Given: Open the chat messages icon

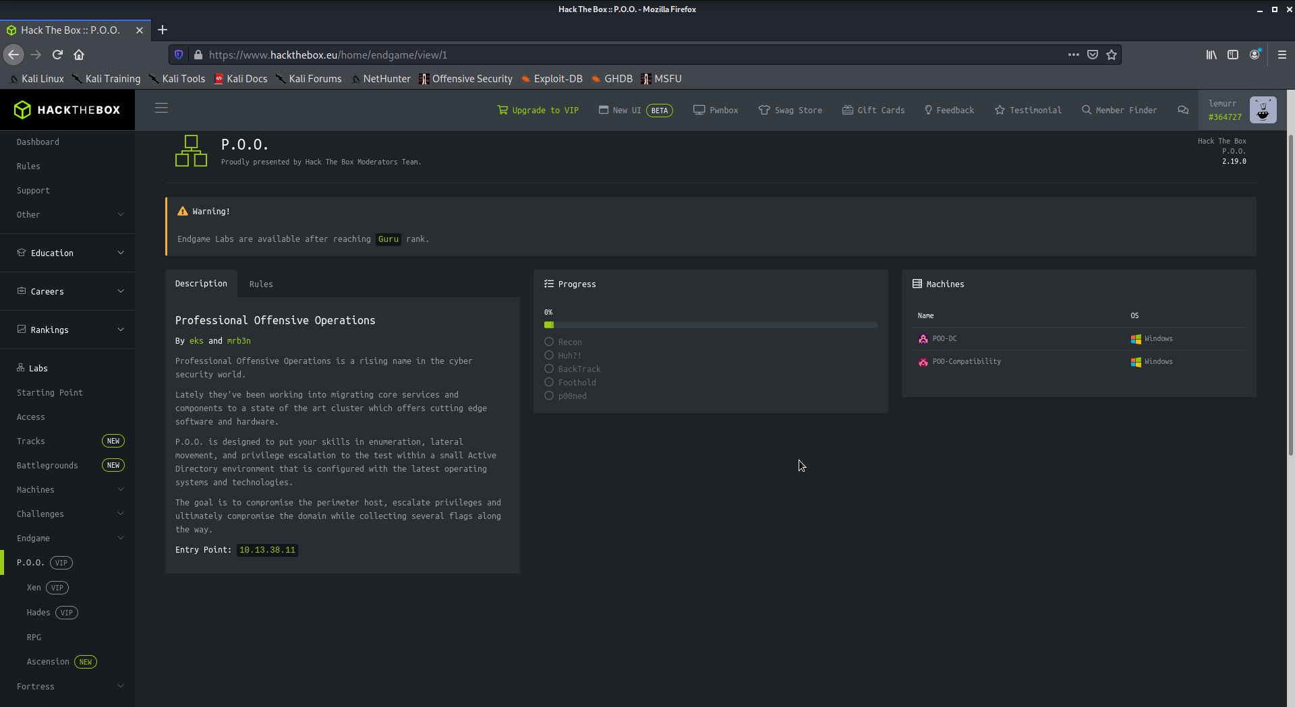Looking at the screenshot, I should click(1183, 110).
